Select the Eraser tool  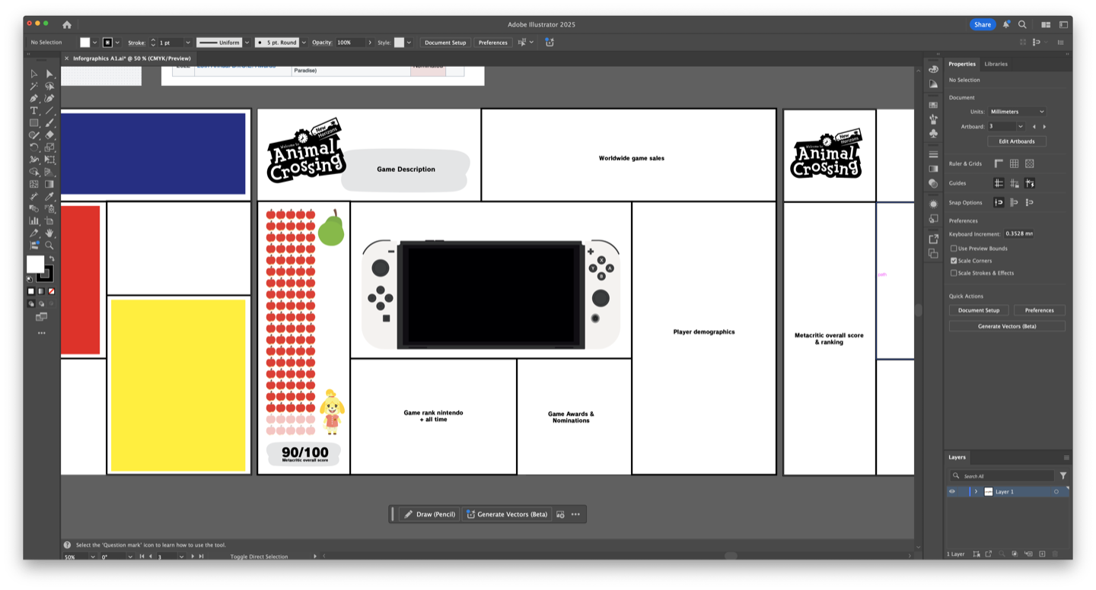tap(49, 135)
